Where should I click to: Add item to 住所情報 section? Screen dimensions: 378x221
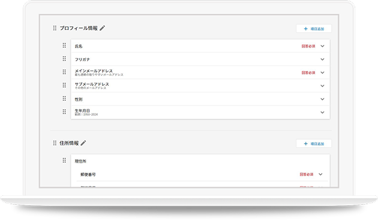pos(314,144)
